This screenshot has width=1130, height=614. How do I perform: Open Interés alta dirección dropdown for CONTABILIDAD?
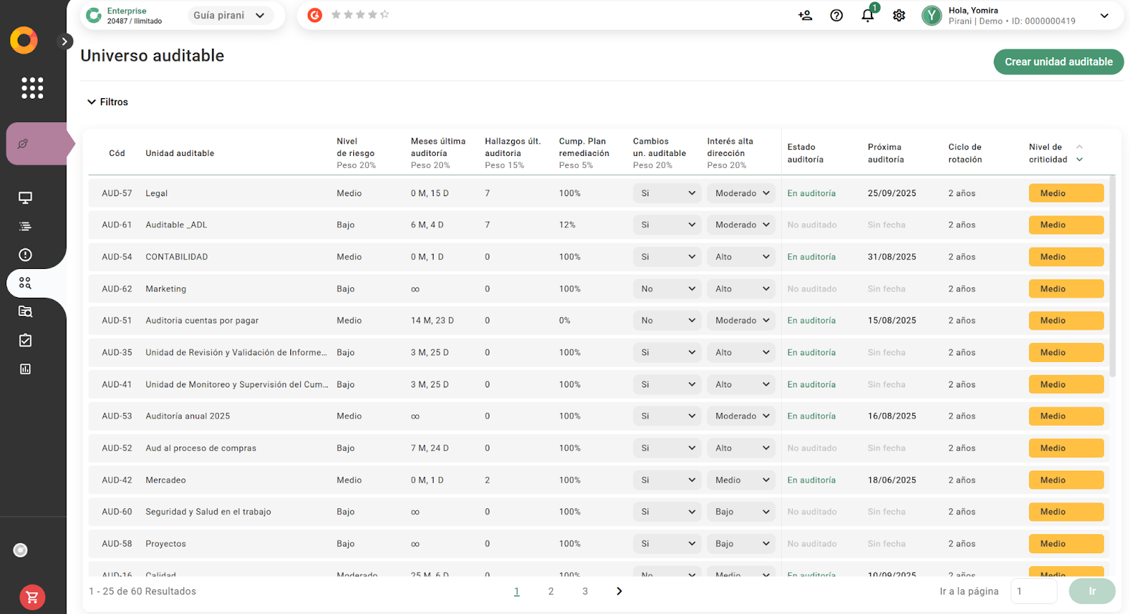pyautogui.click(x=741, y=257)
